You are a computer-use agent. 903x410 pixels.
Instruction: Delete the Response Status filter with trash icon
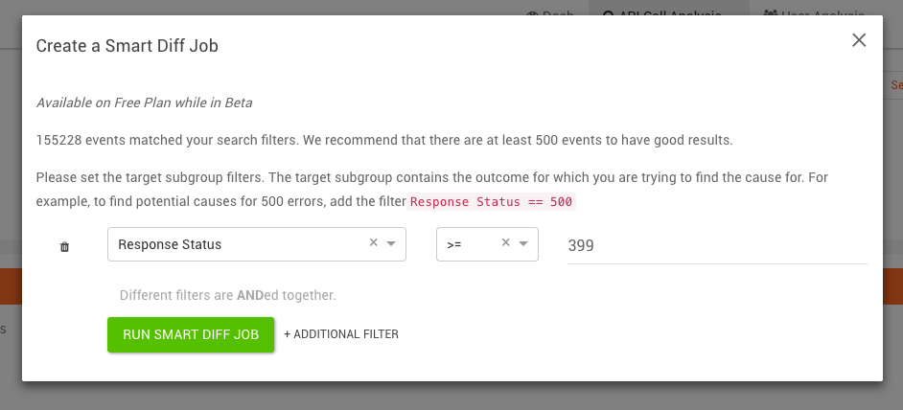(x=64, y=246)
